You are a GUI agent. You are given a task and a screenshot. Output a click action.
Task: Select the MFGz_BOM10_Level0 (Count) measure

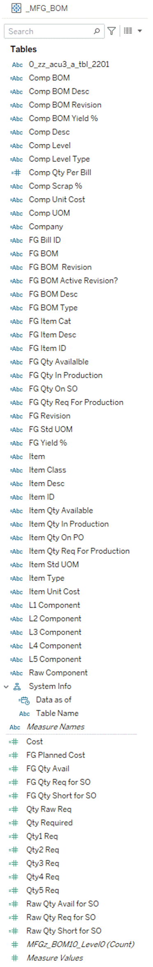coord(81,944)
